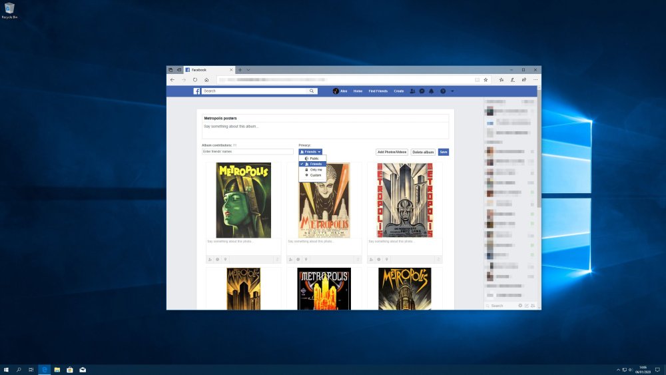Add page to favorites with star icon
The image size is (666, 375).
pos(486,80)
